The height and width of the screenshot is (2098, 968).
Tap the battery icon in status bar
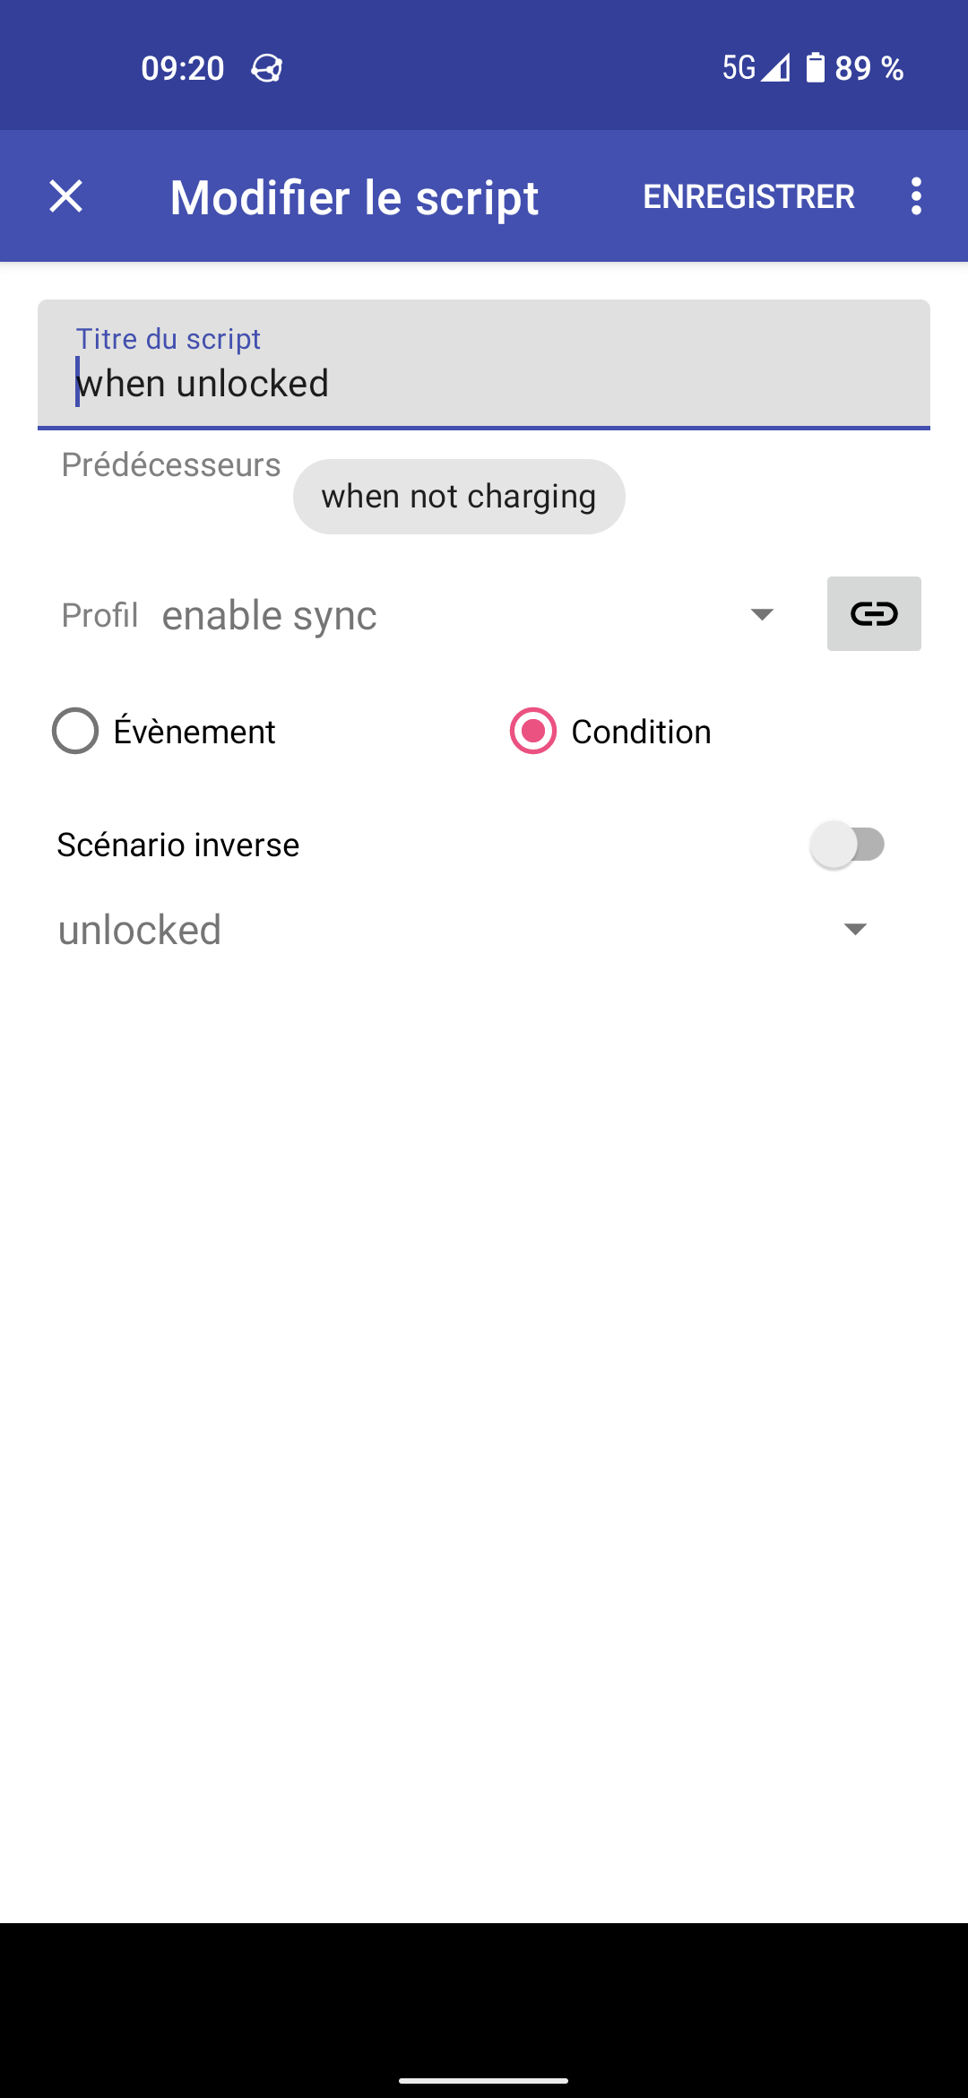815,67
